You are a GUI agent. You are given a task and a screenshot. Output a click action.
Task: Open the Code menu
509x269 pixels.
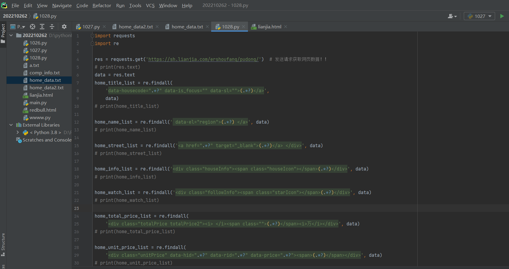82,5
